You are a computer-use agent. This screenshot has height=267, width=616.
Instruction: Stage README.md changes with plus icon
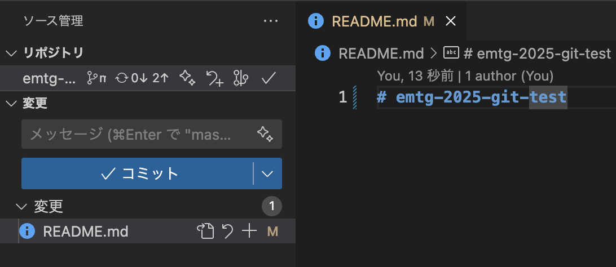(249, 232)
